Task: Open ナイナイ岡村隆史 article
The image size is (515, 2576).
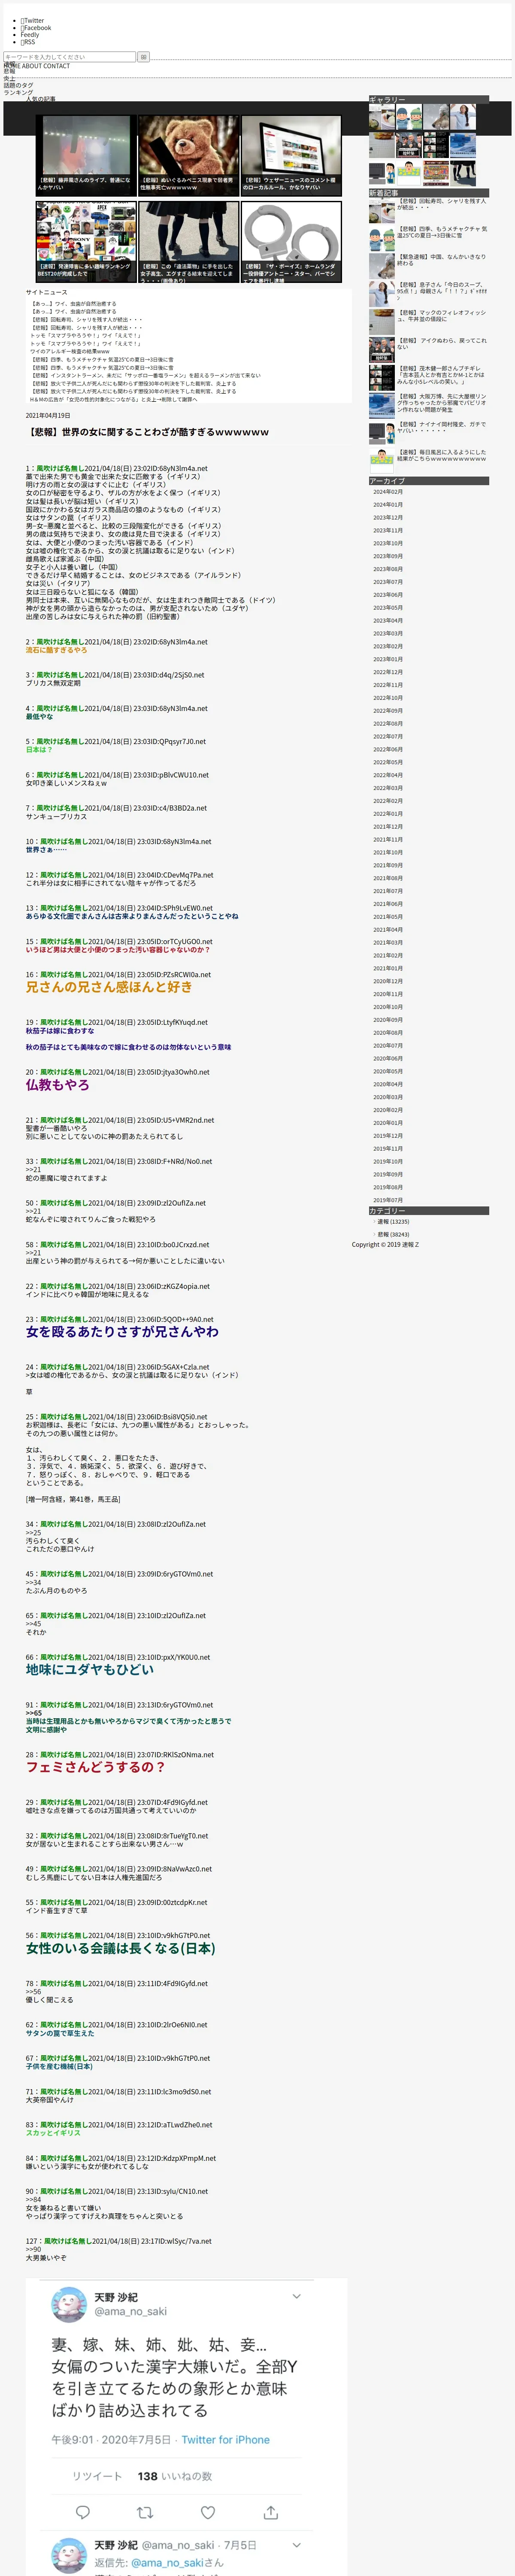Action: (x=442, y=428)
